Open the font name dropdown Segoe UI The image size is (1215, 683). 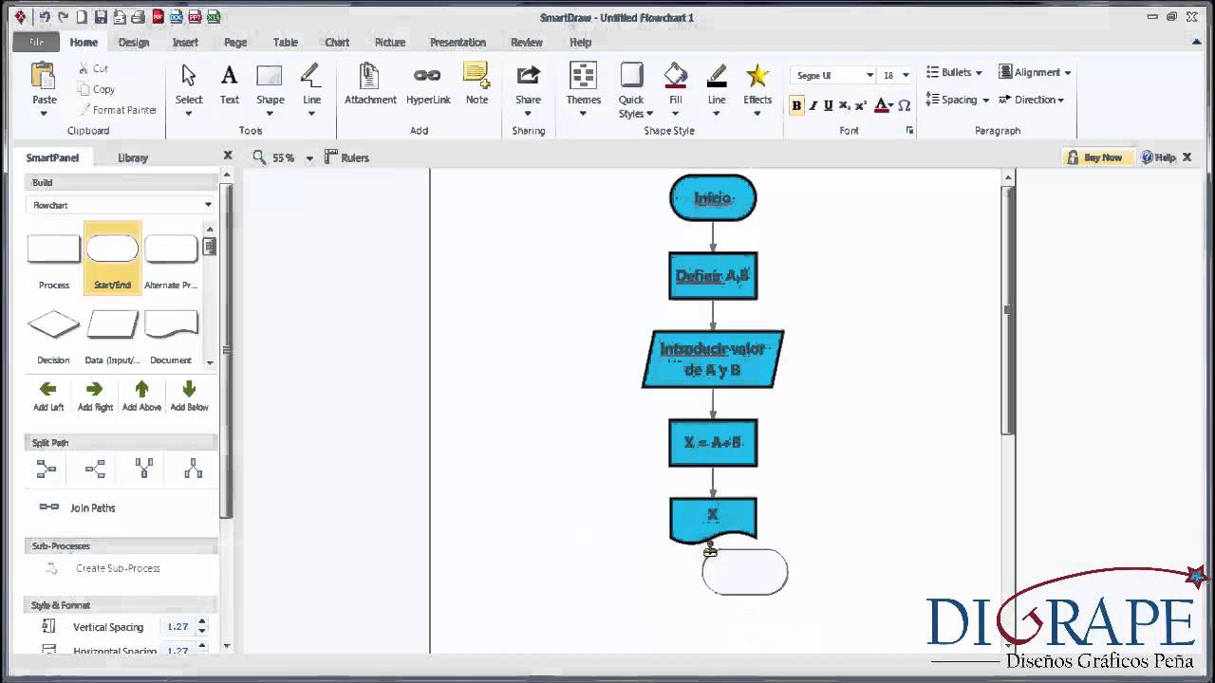point(869,75)
